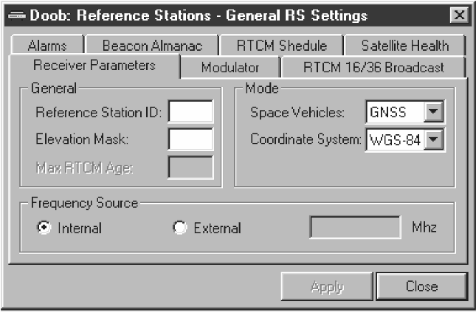Go to the Satellite Health tab
Viewport: 476px width, 312px height.
pos(404,45)
